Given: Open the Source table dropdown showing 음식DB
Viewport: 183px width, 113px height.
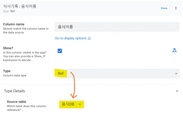Looking at the screenshot, I should tap(71, 104).
